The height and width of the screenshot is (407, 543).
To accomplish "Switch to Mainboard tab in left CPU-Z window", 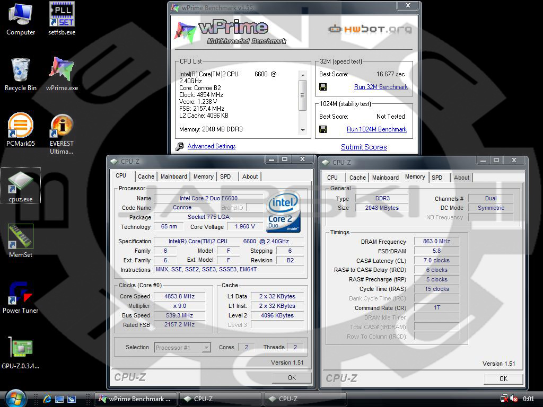I will 173,176.
